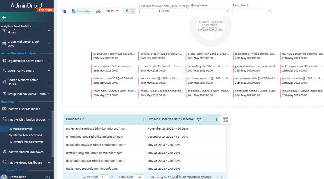Collapse the sidebar with the back arrow icon
Screen dimensions: 324x179
pos(4,17)
